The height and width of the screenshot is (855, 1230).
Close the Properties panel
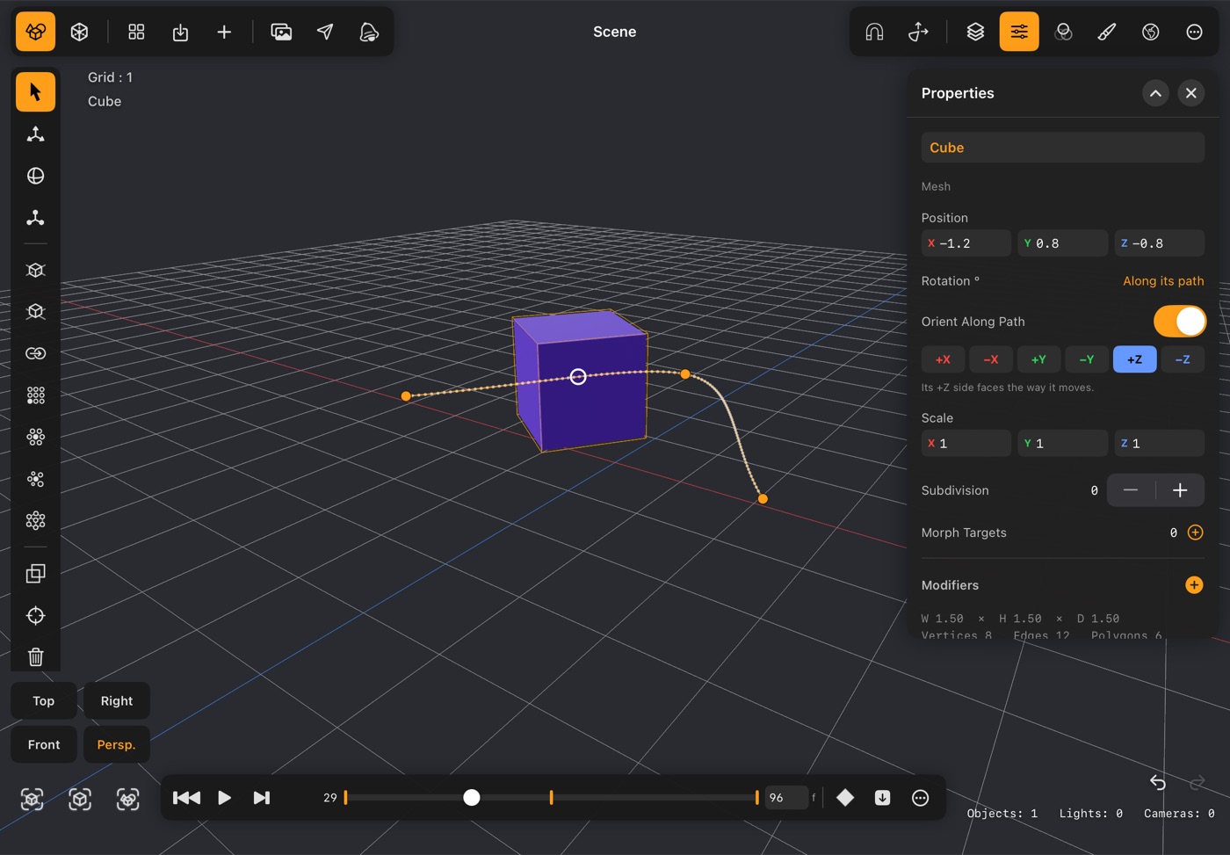[x=1190, y=93]
